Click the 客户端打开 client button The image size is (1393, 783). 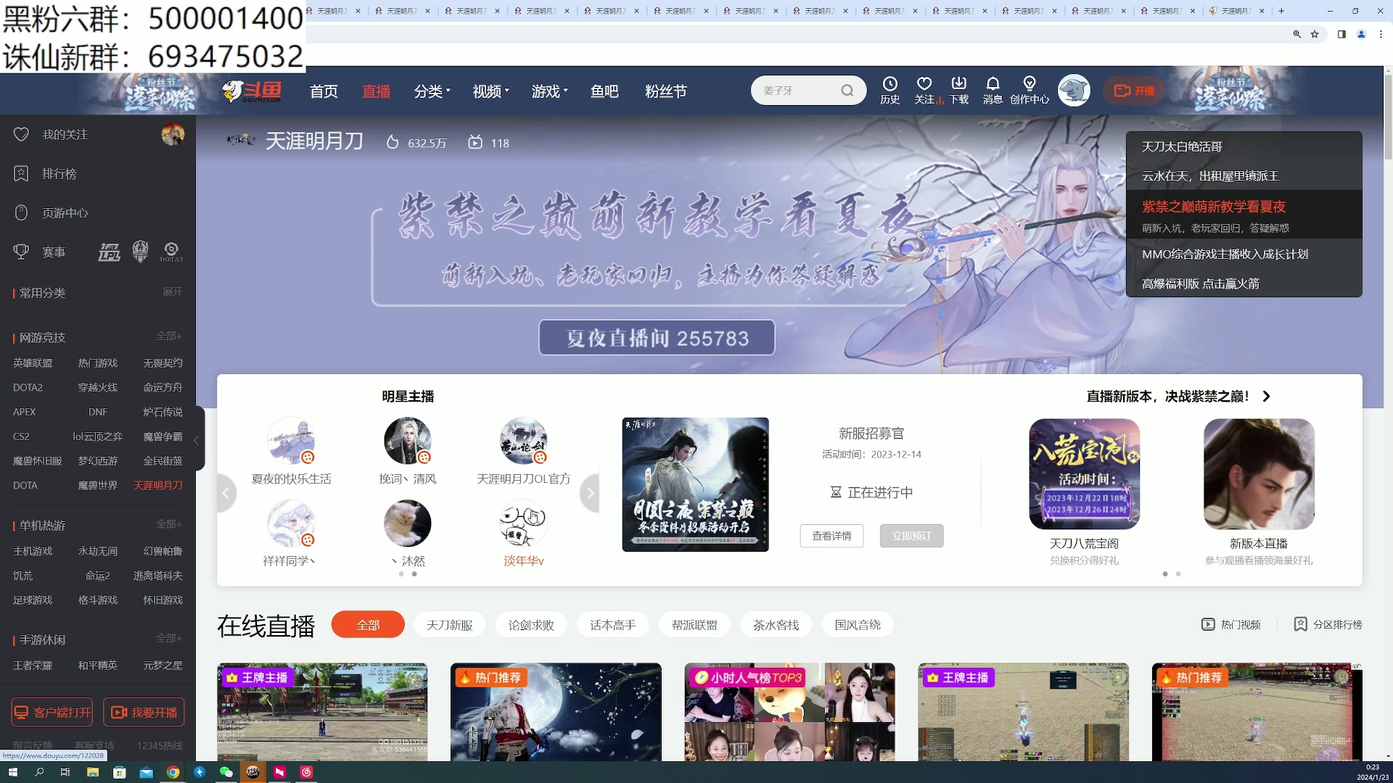point(51,712)
